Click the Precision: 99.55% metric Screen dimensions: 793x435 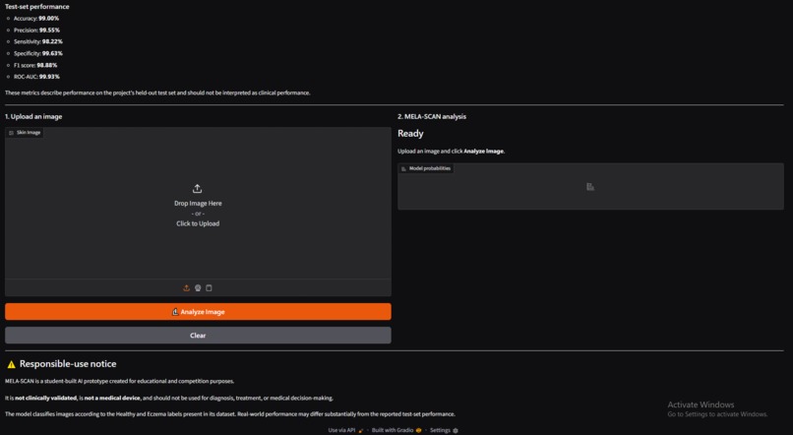tap(36, 30)
